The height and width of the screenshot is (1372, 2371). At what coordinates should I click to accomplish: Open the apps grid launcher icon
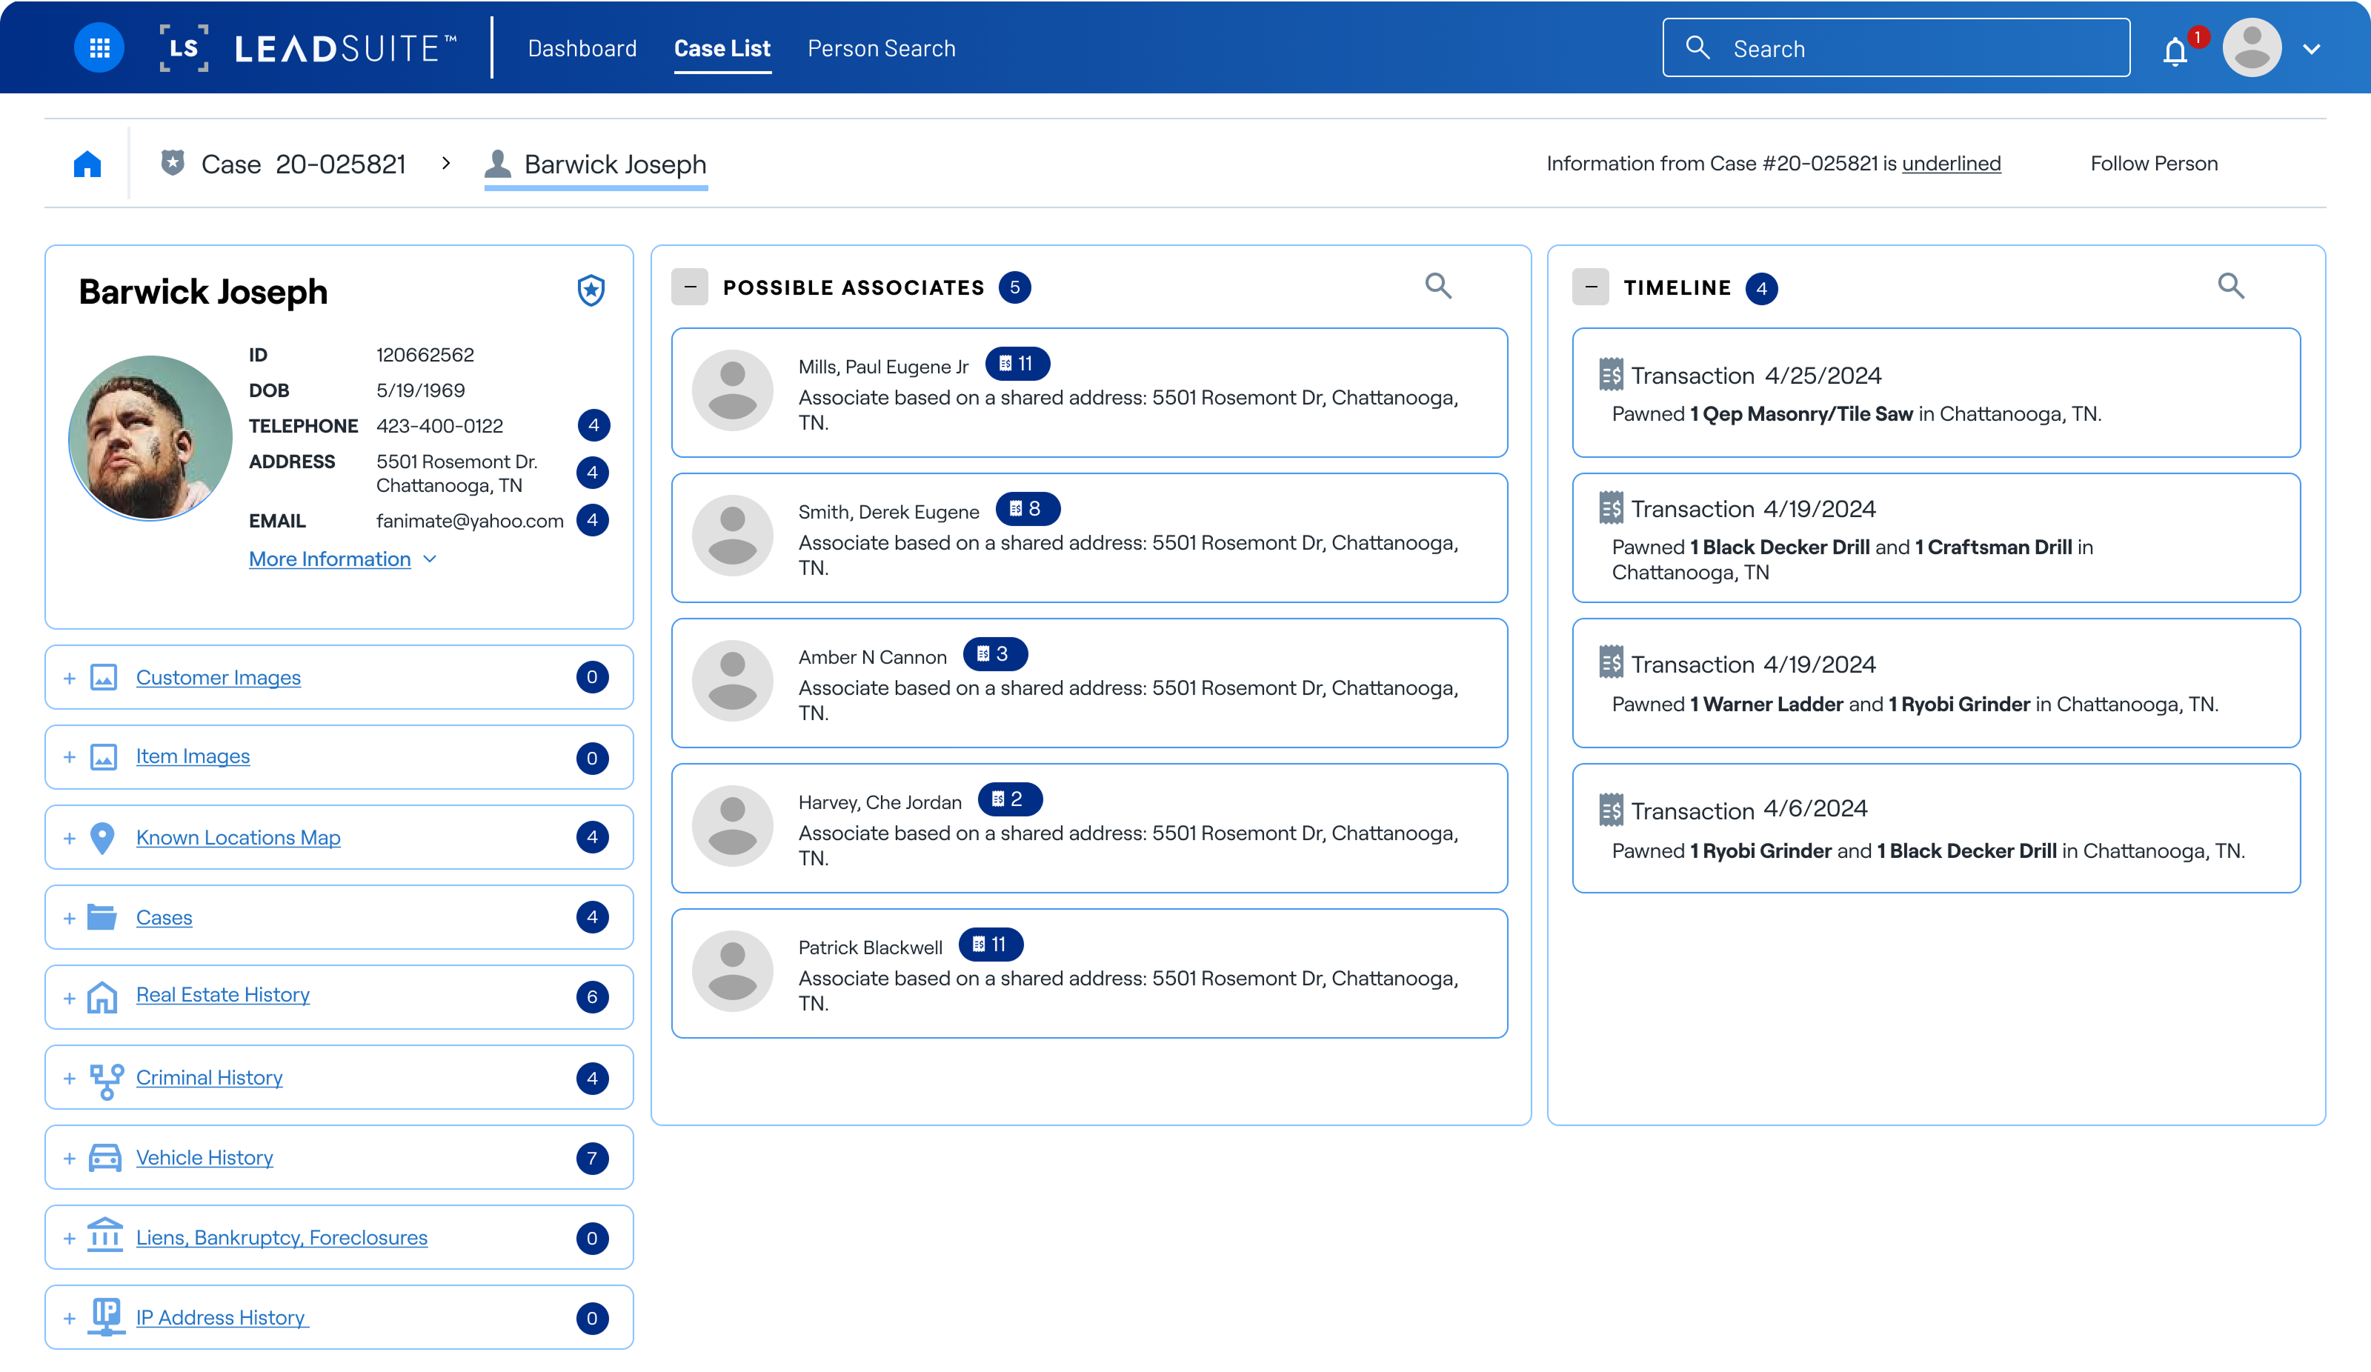click(x=99, y=48)
